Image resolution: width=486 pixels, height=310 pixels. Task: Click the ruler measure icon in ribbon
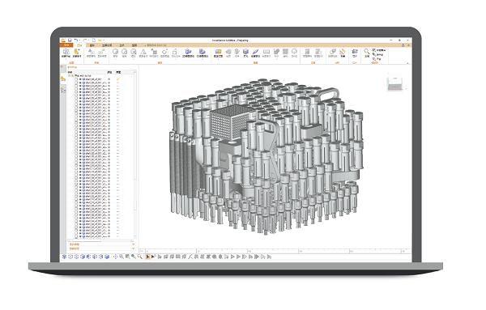(343, 52)
